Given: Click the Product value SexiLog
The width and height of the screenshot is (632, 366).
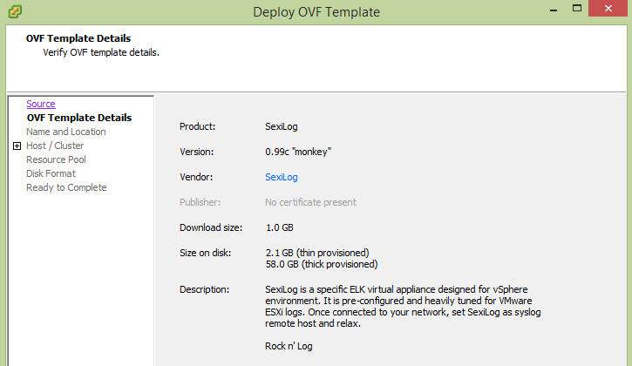Looking at the screenshot, I should [282, 126].
